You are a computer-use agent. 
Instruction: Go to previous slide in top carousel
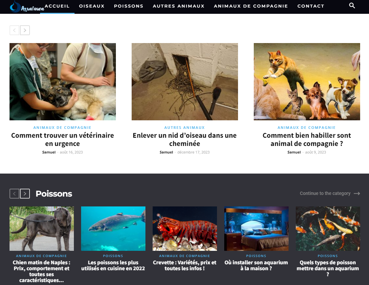point(14,30)
